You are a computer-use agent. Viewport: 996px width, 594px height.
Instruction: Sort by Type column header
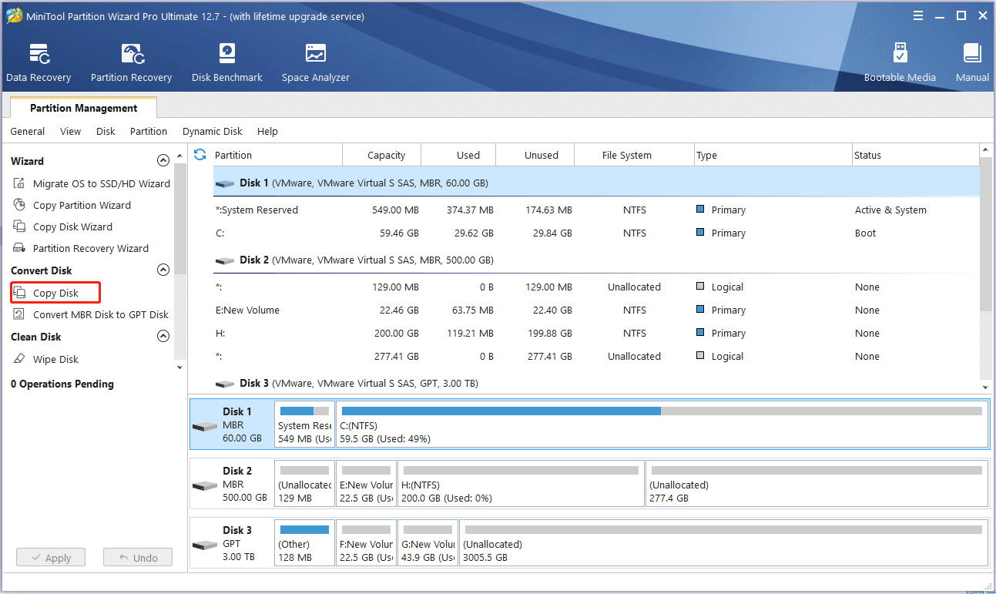coord(773,155)
